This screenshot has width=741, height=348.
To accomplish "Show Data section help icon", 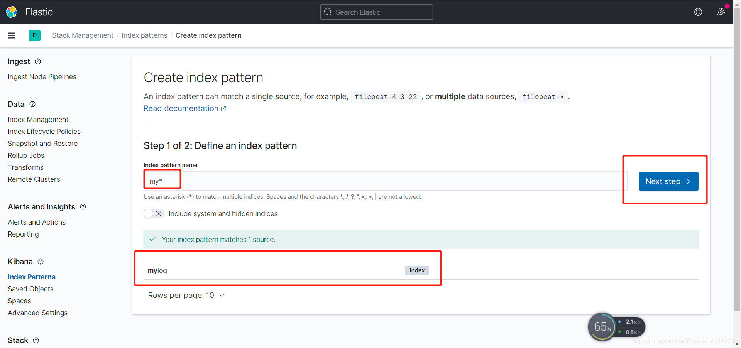I will [x=32, y=104].
